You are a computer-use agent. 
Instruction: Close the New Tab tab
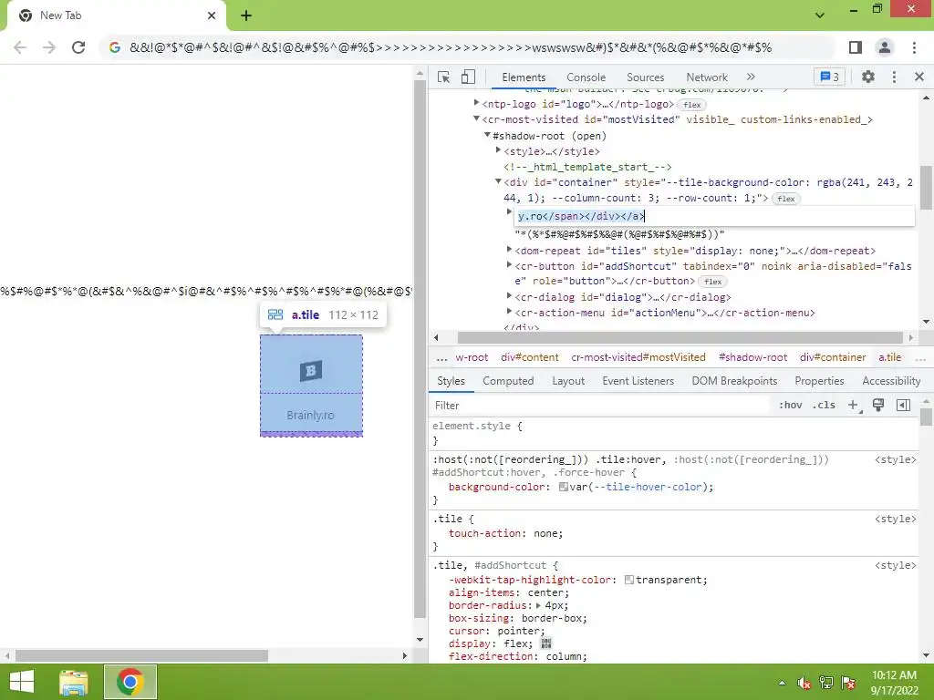(211, 15)
